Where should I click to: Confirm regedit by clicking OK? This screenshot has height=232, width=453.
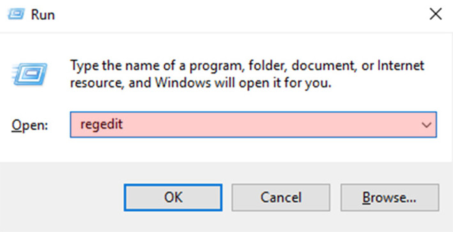coord(173,197)
